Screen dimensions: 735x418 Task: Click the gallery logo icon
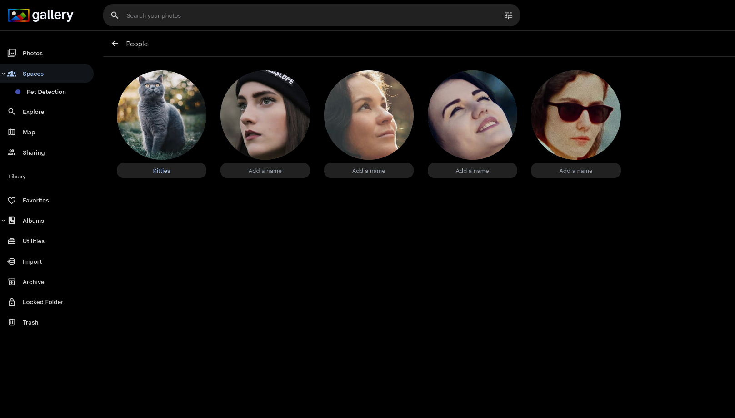coord(19,15)
